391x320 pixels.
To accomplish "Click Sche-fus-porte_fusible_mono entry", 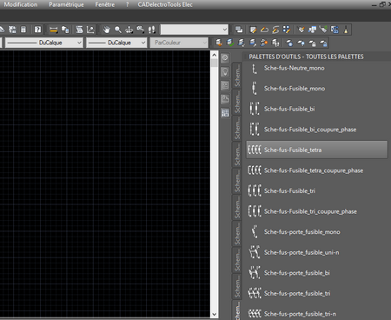I will (x=317, y=232).
